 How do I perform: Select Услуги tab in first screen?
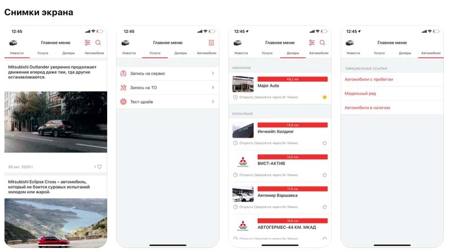(x=43, y=53)
